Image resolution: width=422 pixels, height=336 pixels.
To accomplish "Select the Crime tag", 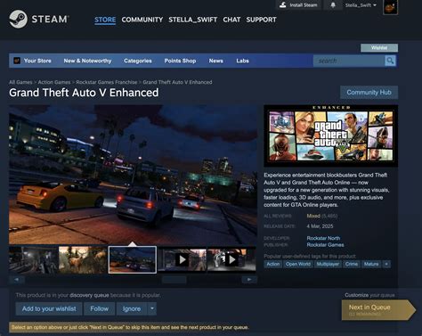I will pyautogui.click(x=352, y=264).
